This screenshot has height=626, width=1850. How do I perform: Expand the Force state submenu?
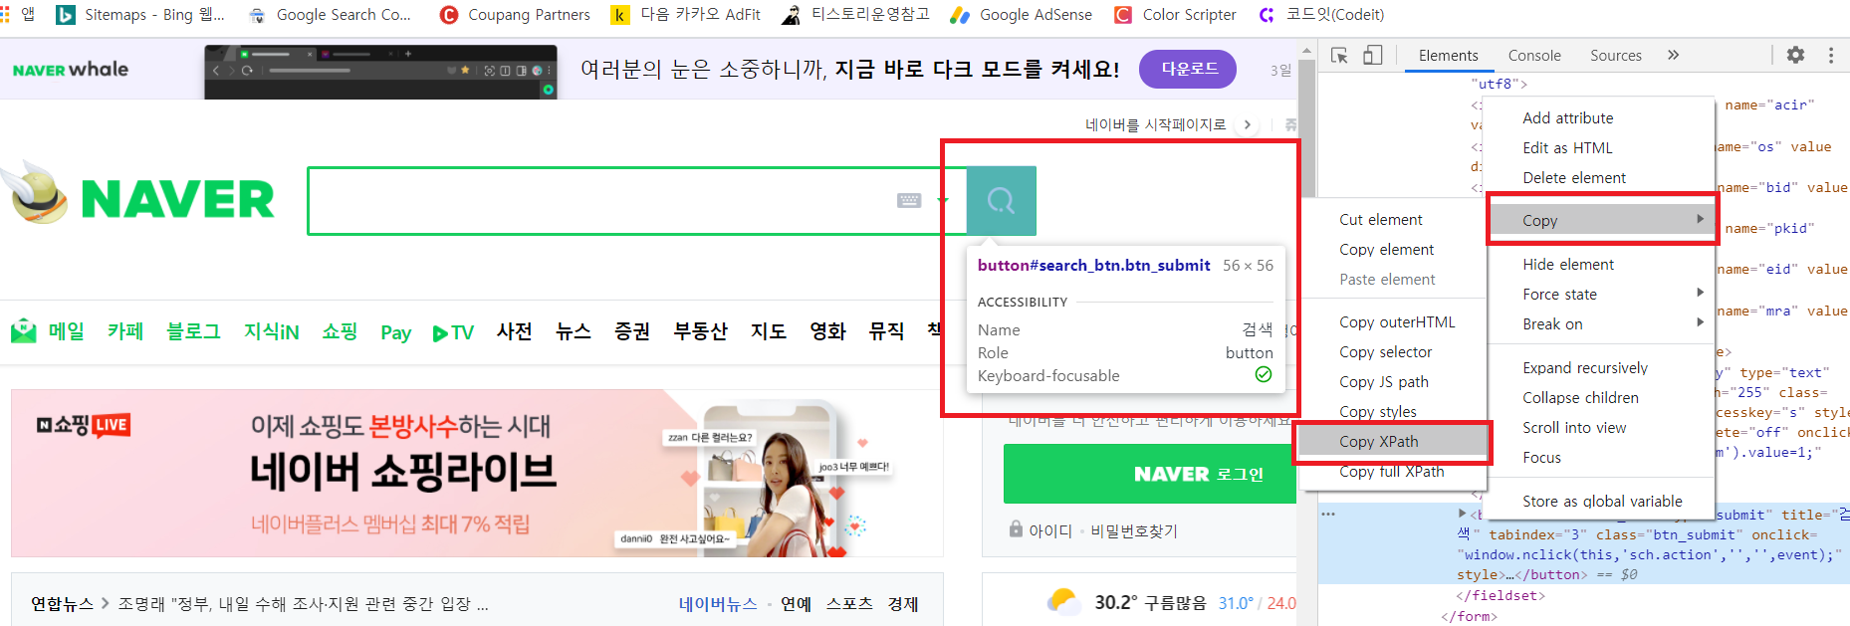pyautogui.click(x=1601, y=295)
